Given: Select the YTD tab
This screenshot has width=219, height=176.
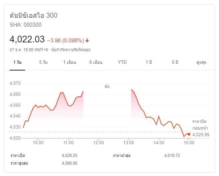Looking at the screenshot, I should click(x=122, y=62).
